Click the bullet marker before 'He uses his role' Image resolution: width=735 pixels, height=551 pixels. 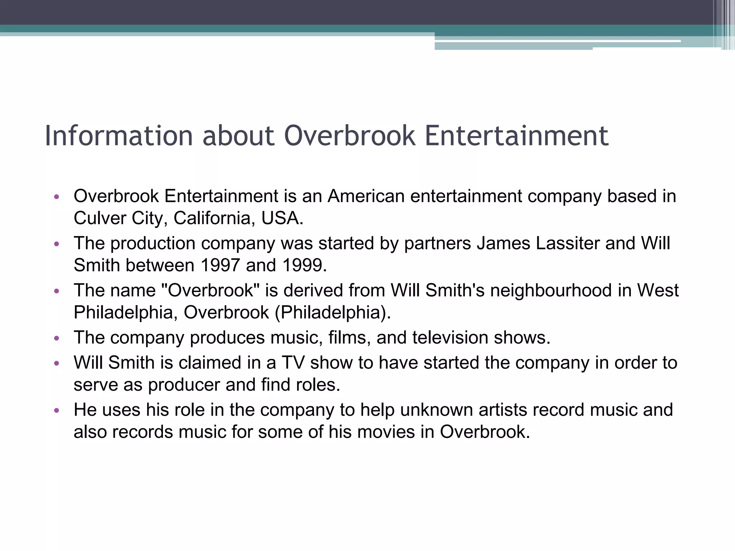tap(56, 410)
